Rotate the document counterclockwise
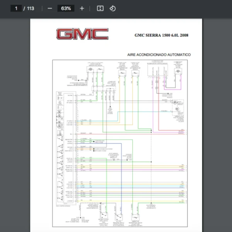The width and height of the screenshot is (232, 232). pos(113,8)
